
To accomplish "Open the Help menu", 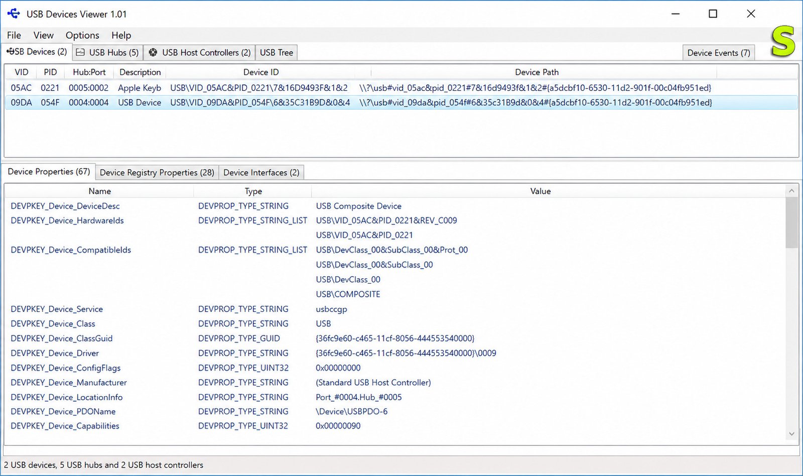I will (x=121, y=35).
